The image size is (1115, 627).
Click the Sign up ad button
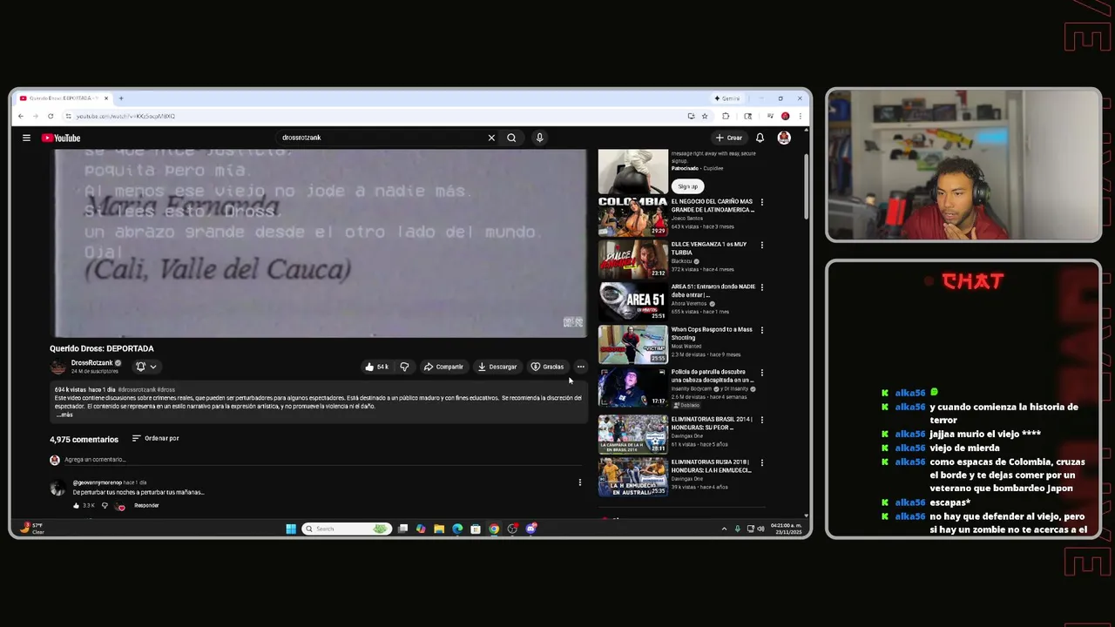point(687,186)
